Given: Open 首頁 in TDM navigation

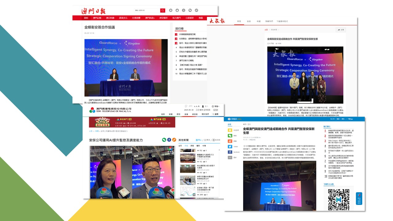Looking at the screenshot, I should pos(163,114).
